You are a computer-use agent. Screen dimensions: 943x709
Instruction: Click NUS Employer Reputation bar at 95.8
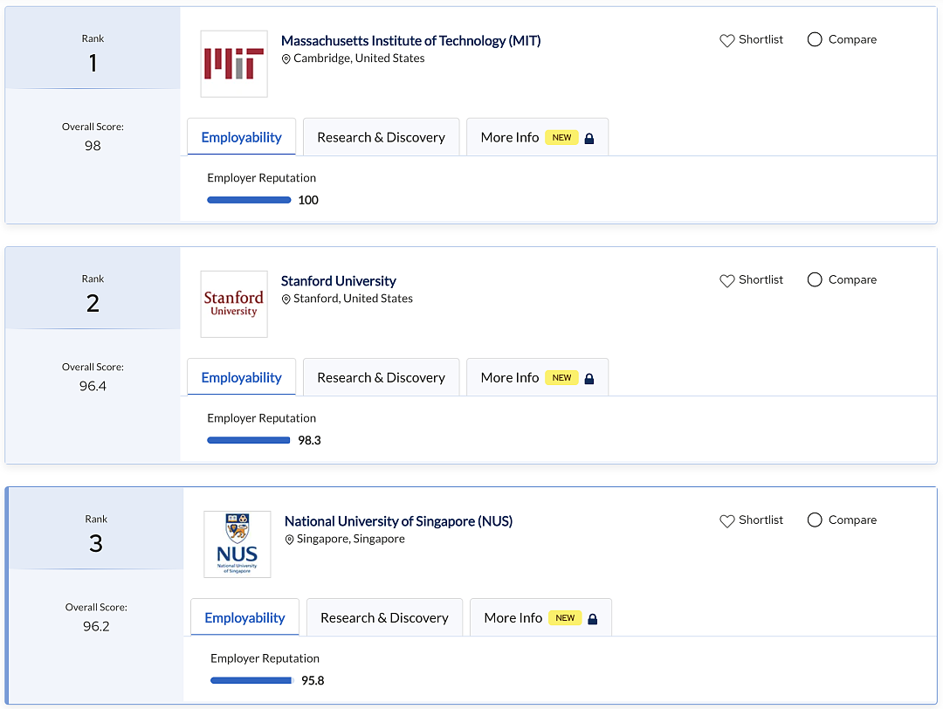(251, 681)
